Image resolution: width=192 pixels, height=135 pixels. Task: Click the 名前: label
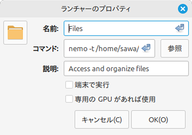(x=51, y=29)
